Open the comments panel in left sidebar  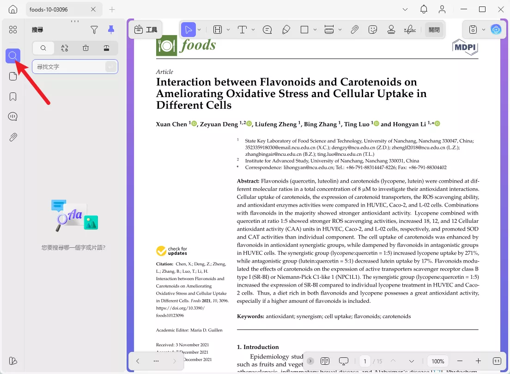[x=13, y=117]
